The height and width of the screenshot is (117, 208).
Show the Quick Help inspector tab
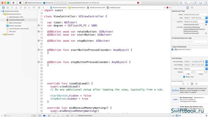pyautogui.click(x=192, y=8)
